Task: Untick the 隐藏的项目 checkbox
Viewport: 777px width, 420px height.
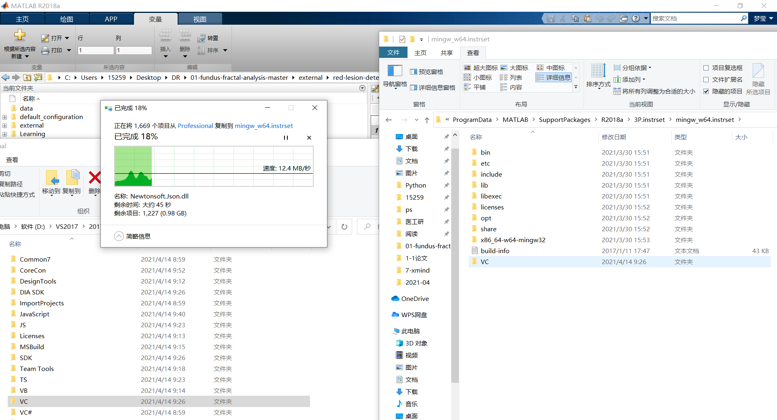Action: tap(706, 92)
